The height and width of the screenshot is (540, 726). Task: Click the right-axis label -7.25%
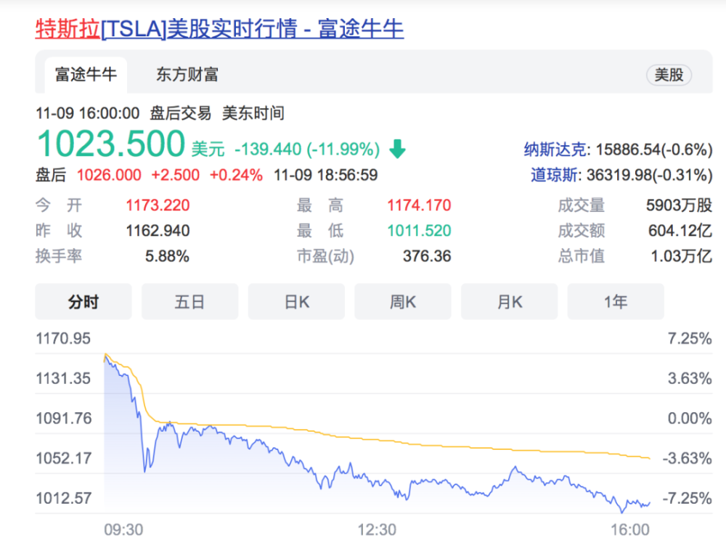[687, 498]
